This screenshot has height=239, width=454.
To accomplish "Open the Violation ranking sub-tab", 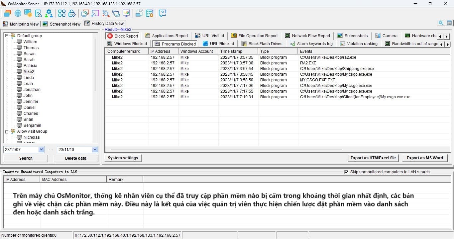I will pos(359,43).
